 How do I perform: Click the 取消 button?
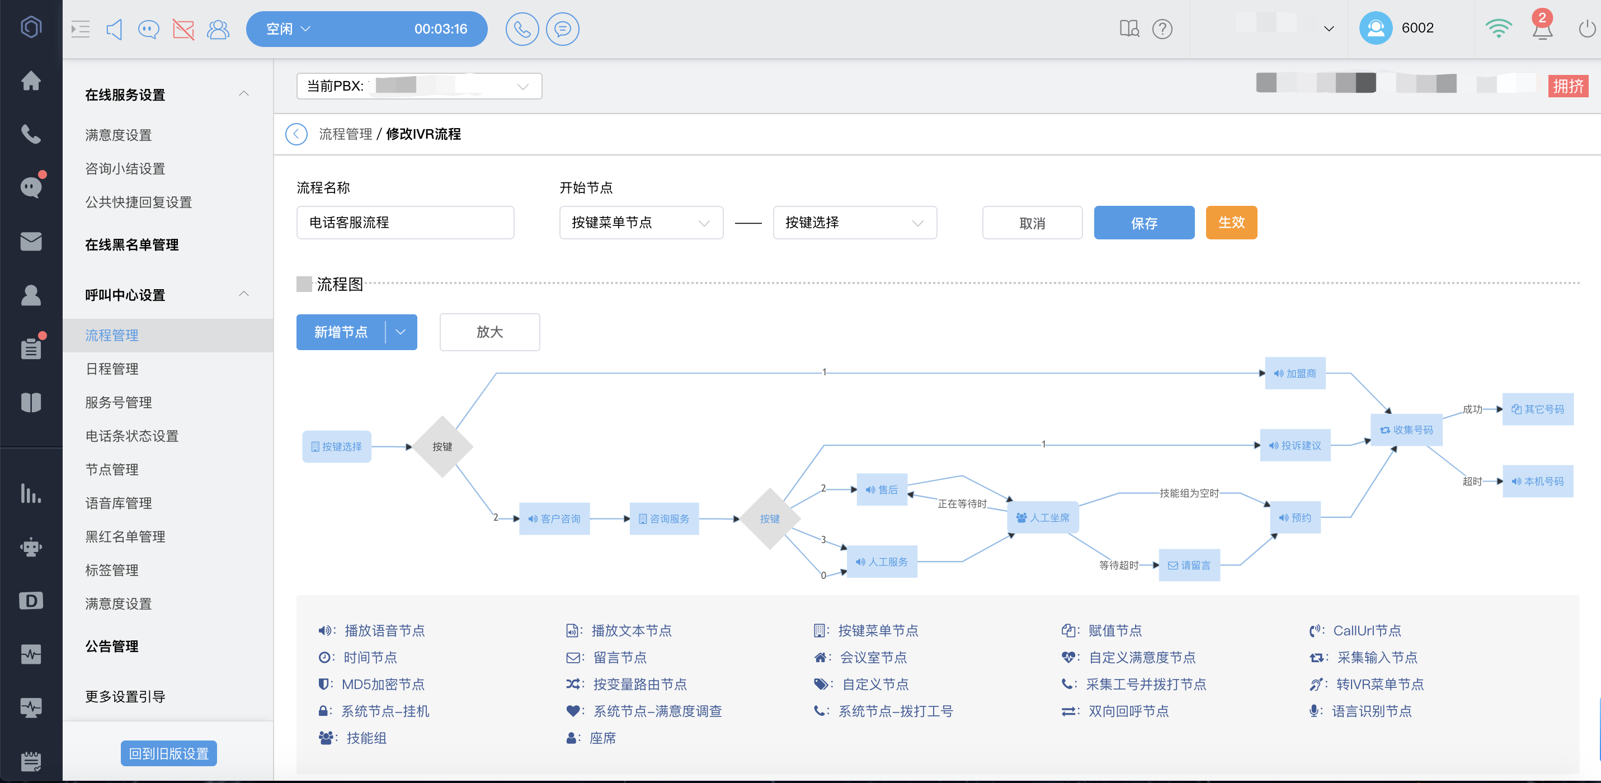pyautogui.click(x=1032, y=223)
